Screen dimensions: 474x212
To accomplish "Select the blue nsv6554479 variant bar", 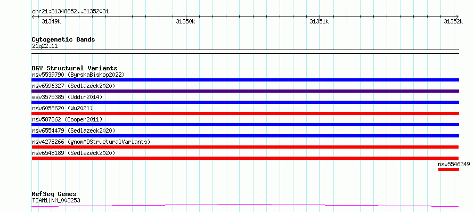I will [x=245, y=136].
